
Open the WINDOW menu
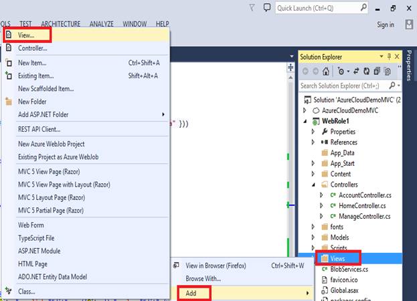pyautogui.click(x=135, y=24)
